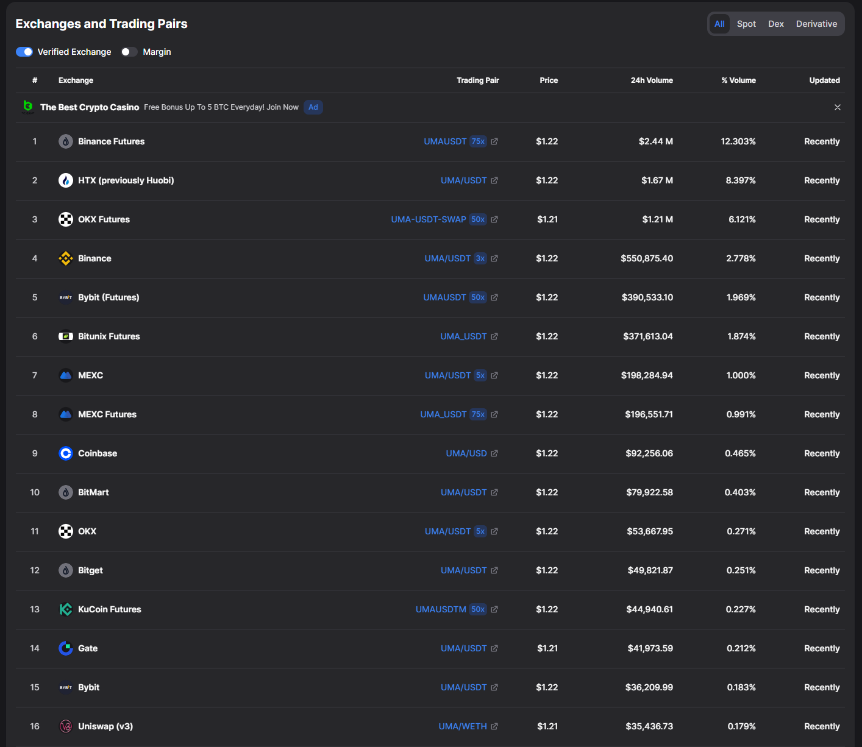Click the Coinbase logo icon
862x747 pixels.
tap(66, 453)
